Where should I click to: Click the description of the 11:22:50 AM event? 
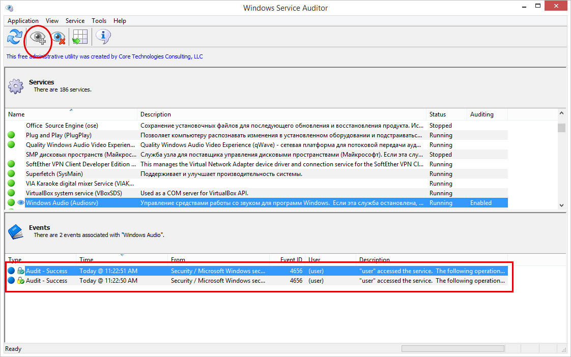(432, 281)
